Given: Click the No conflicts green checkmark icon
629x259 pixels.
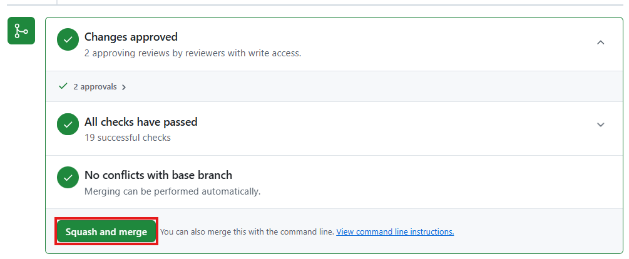Looking at the screenshot, I should coord(68,177).
